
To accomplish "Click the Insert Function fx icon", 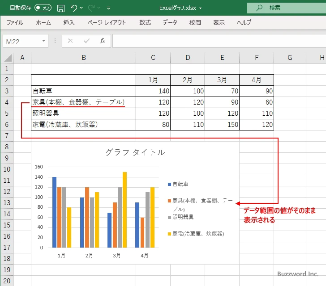I will pos(103,41).
